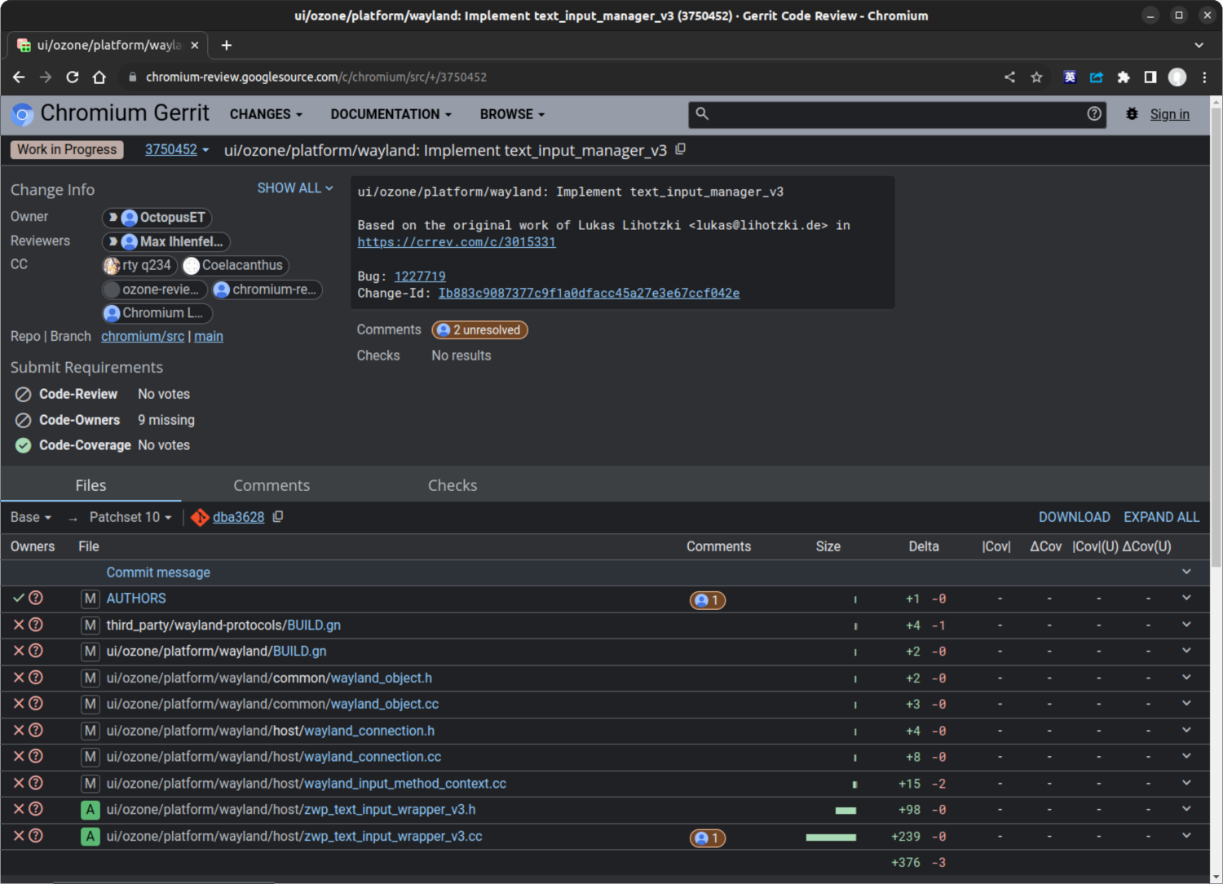The image size is (1223, 884).
Task: Open the browser extensions puzzle icon
Action: [x=1124, y=77]
